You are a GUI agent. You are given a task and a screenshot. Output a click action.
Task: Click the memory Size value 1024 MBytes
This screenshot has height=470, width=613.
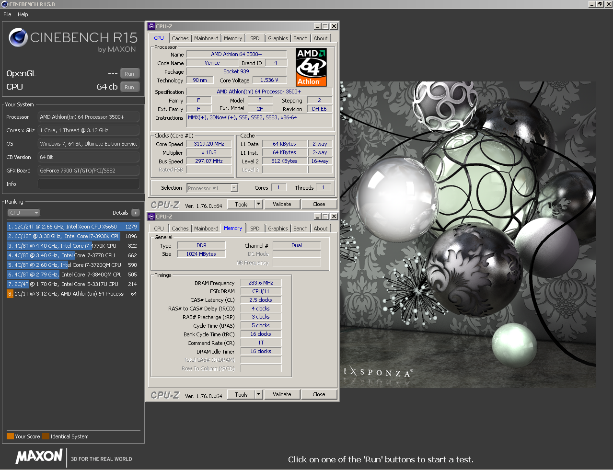tap(201, 254)
